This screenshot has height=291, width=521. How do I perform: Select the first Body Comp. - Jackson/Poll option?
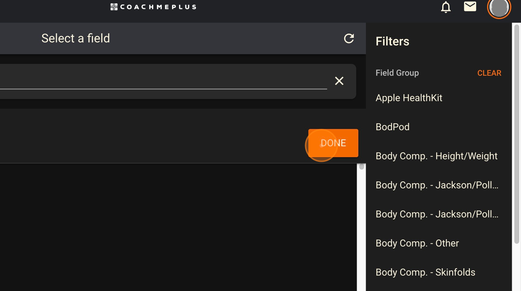coord(436,185)
